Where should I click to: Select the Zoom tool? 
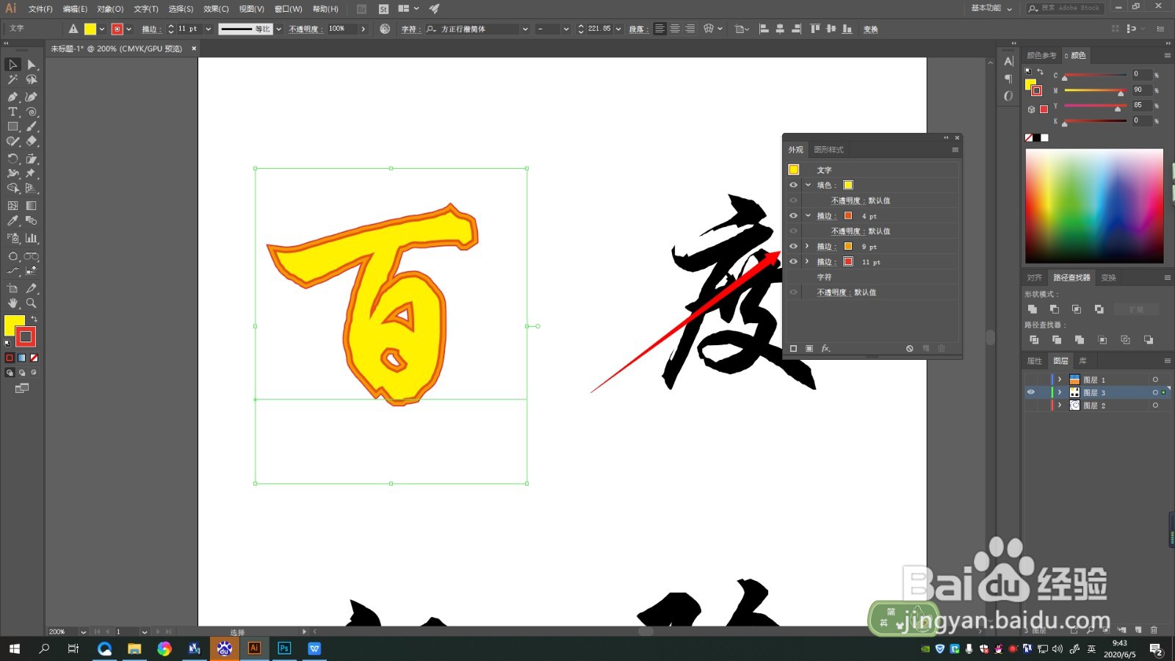(x=32, y=303)
